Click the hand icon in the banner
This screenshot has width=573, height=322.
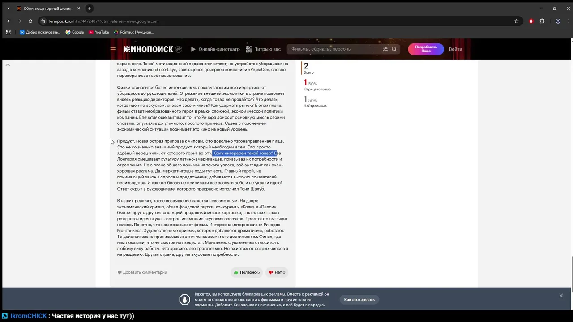point(184,300)
